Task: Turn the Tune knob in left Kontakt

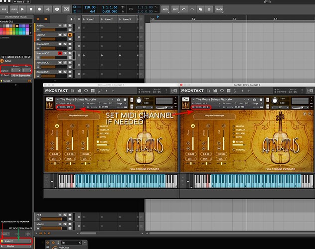Action: (x=139, y=101)
